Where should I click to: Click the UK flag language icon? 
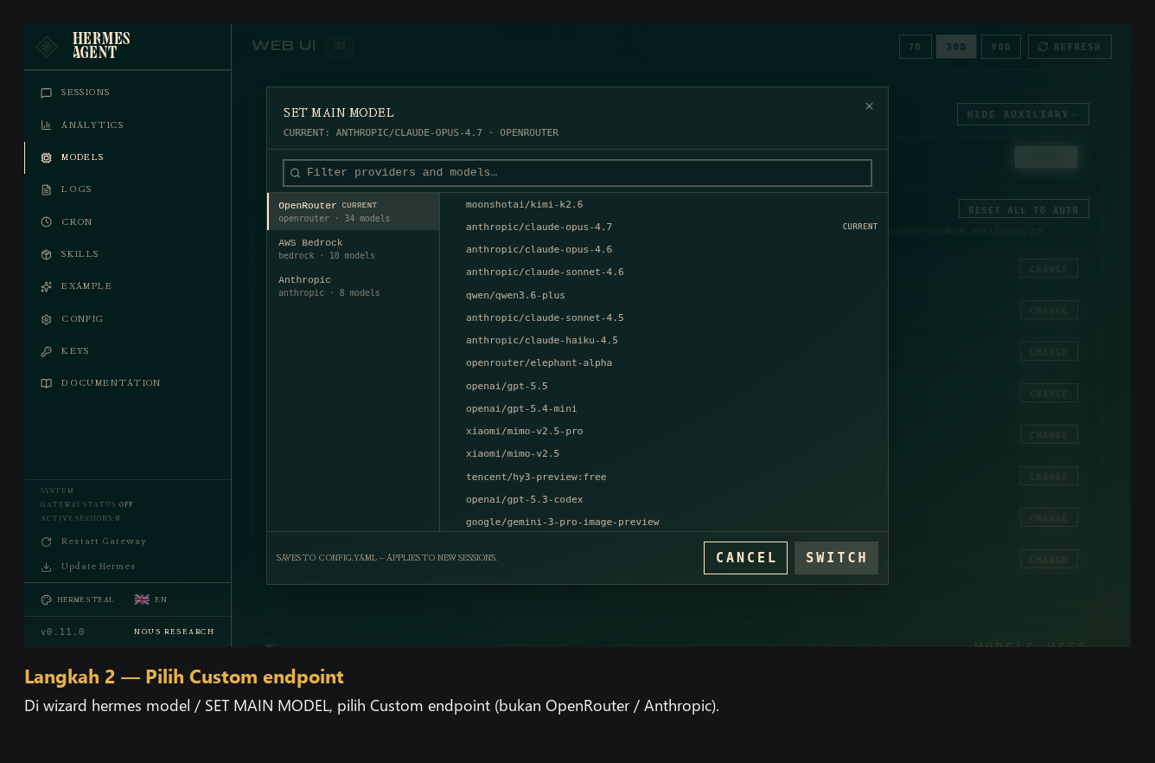(x=142, y=599)
